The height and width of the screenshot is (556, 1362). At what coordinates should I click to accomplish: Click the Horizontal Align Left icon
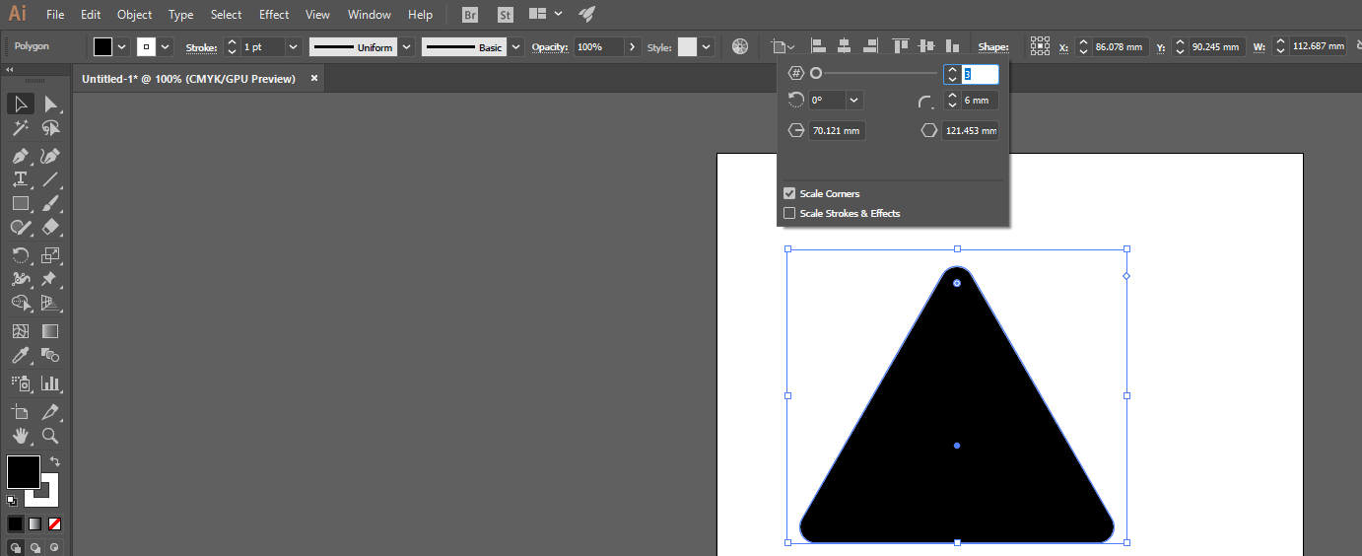tap(817, 46)
